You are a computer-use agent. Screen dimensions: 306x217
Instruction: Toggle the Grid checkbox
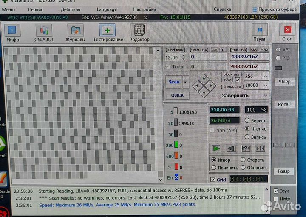212,180
